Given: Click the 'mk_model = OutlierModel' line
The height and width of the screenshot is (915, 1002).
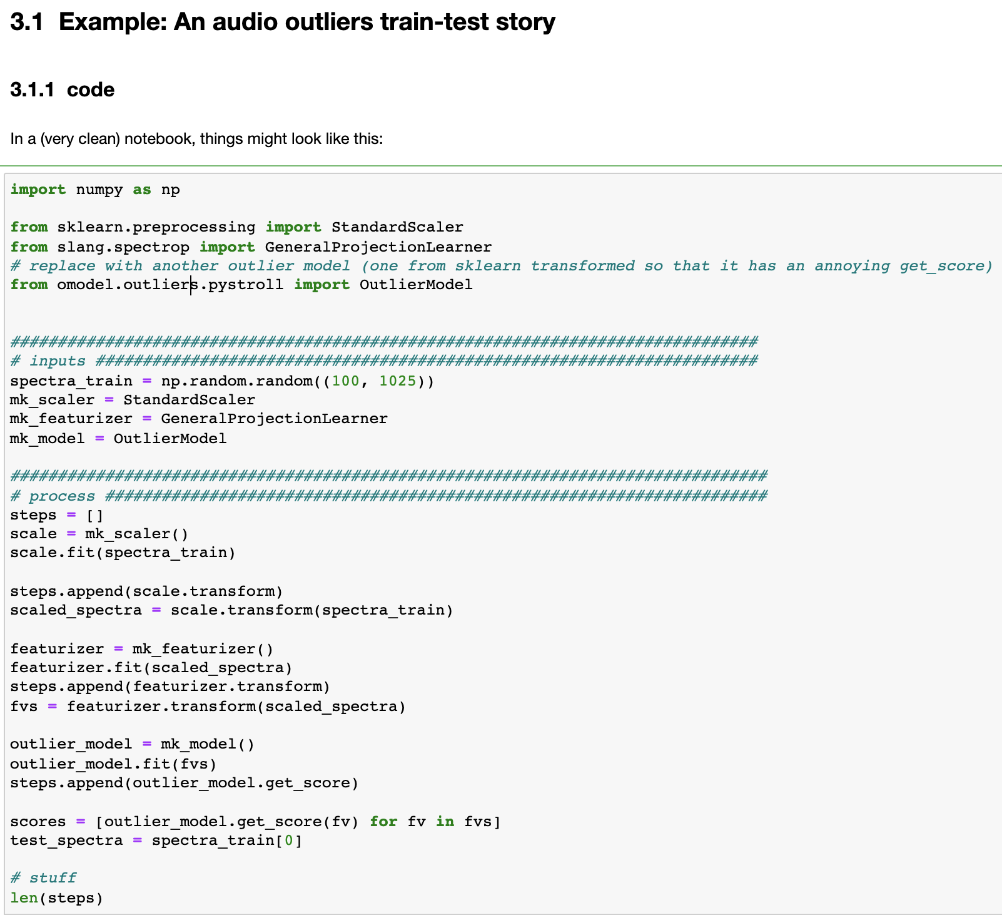Looking at the screenshot, I should [x=118, y=438].
